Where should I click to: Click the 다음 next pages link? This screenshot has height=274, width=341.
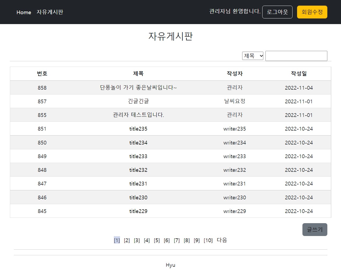point(222,240)
